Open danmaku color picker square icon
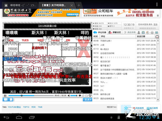 click(x=11, y=100)
